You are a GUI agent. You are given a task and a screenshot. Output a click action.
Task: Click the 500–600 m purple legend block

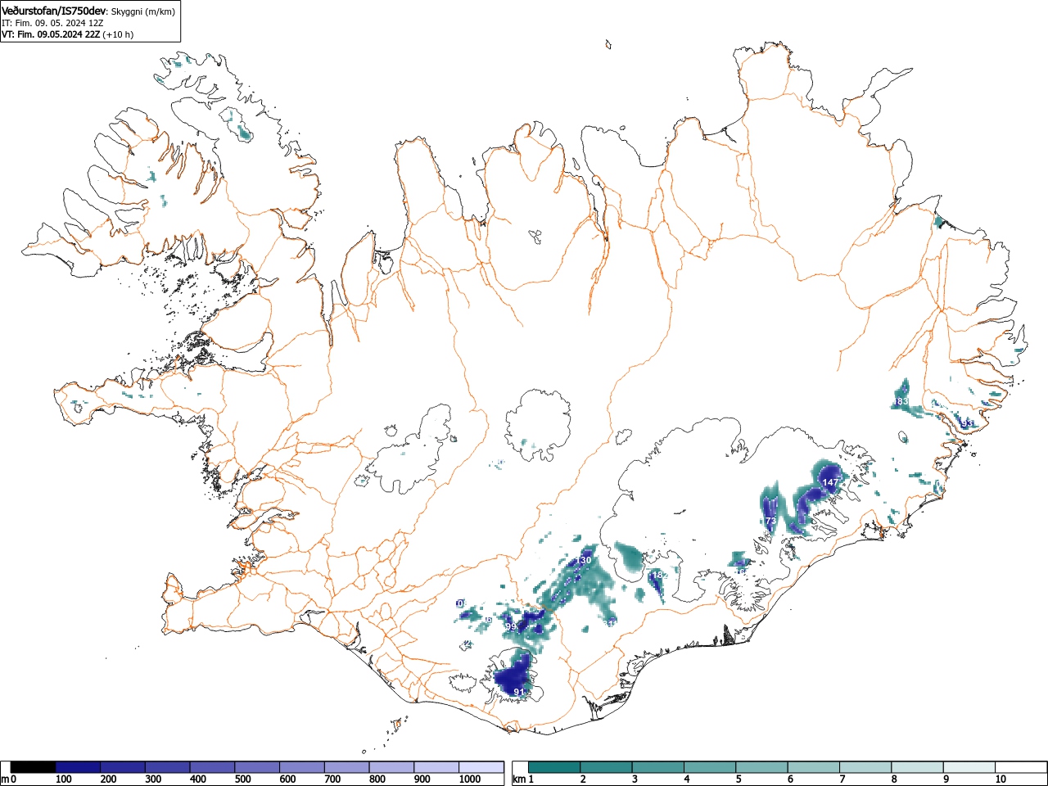[x=257, y=767]
